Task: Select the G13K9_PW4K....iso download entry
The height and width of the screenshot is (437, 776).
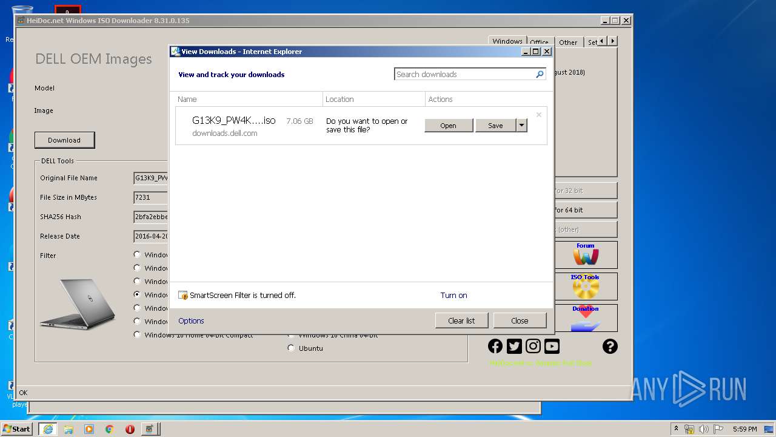Action: coord(361,126)
